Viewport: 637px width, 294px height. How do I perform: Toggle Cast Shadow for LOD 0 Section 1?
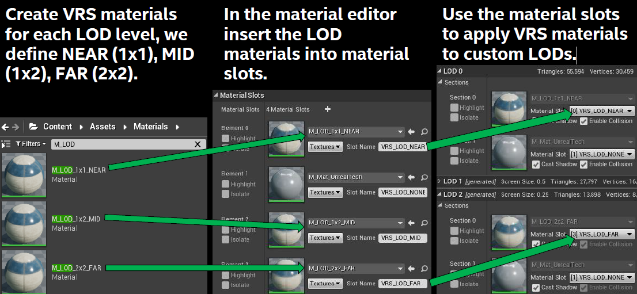pyautogui.click(x=536, y=165)
